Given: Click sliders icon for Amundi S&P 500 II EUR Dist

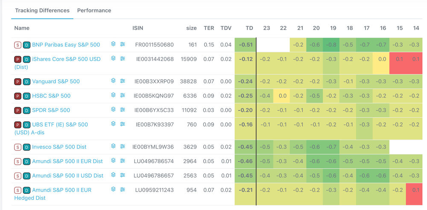Looking at the screenshot, I should pyautogui.click(x=123, y=161).
